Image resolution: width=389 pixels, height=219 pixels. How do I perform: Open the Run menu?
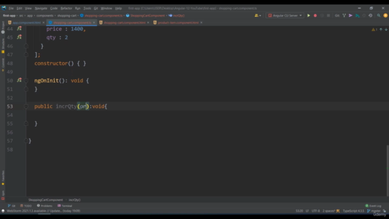pyautogui.click(x=78, y=8)
